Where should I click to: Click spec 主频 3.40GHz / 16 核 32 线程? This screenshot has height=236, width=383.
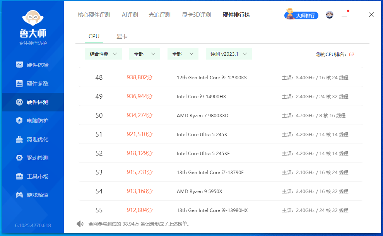click(315, 192)
